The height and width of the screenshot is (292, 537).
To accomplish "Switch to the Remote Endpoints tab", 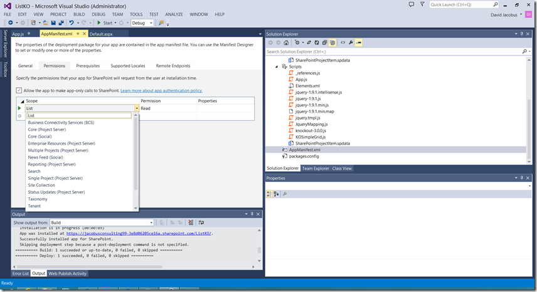I will [x=173, y=66].
